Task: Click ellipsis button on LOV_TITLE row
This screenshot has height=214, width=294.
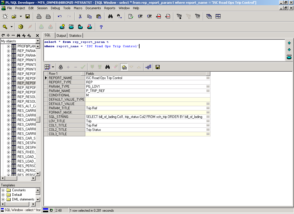Action: point(208,121)
